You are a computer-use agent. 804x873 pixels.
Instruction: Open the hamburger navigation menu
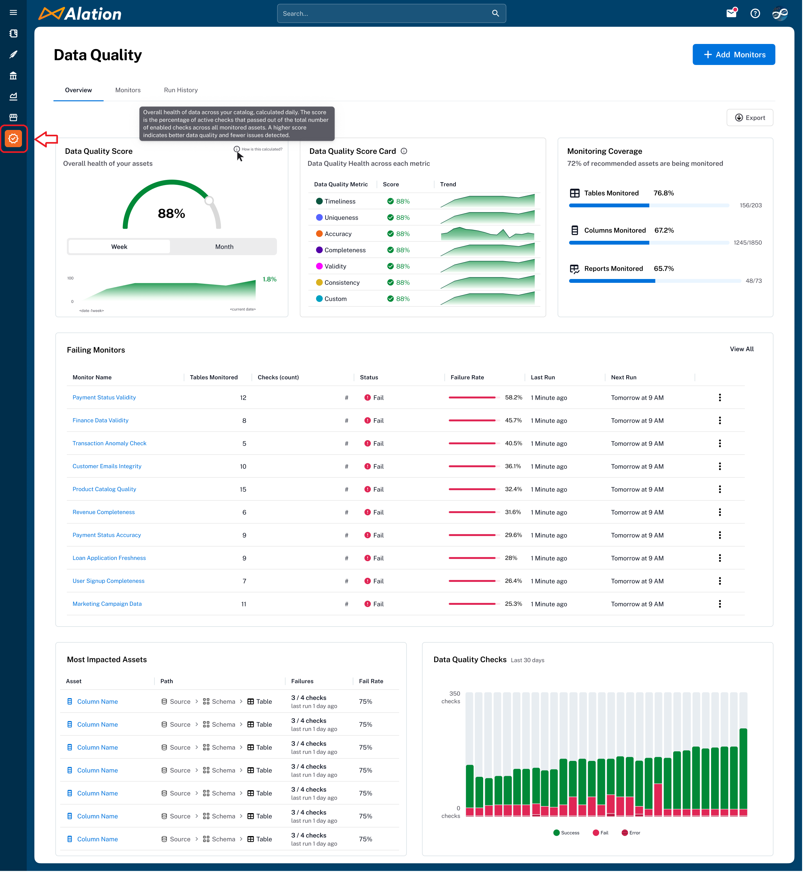point(13,13)
